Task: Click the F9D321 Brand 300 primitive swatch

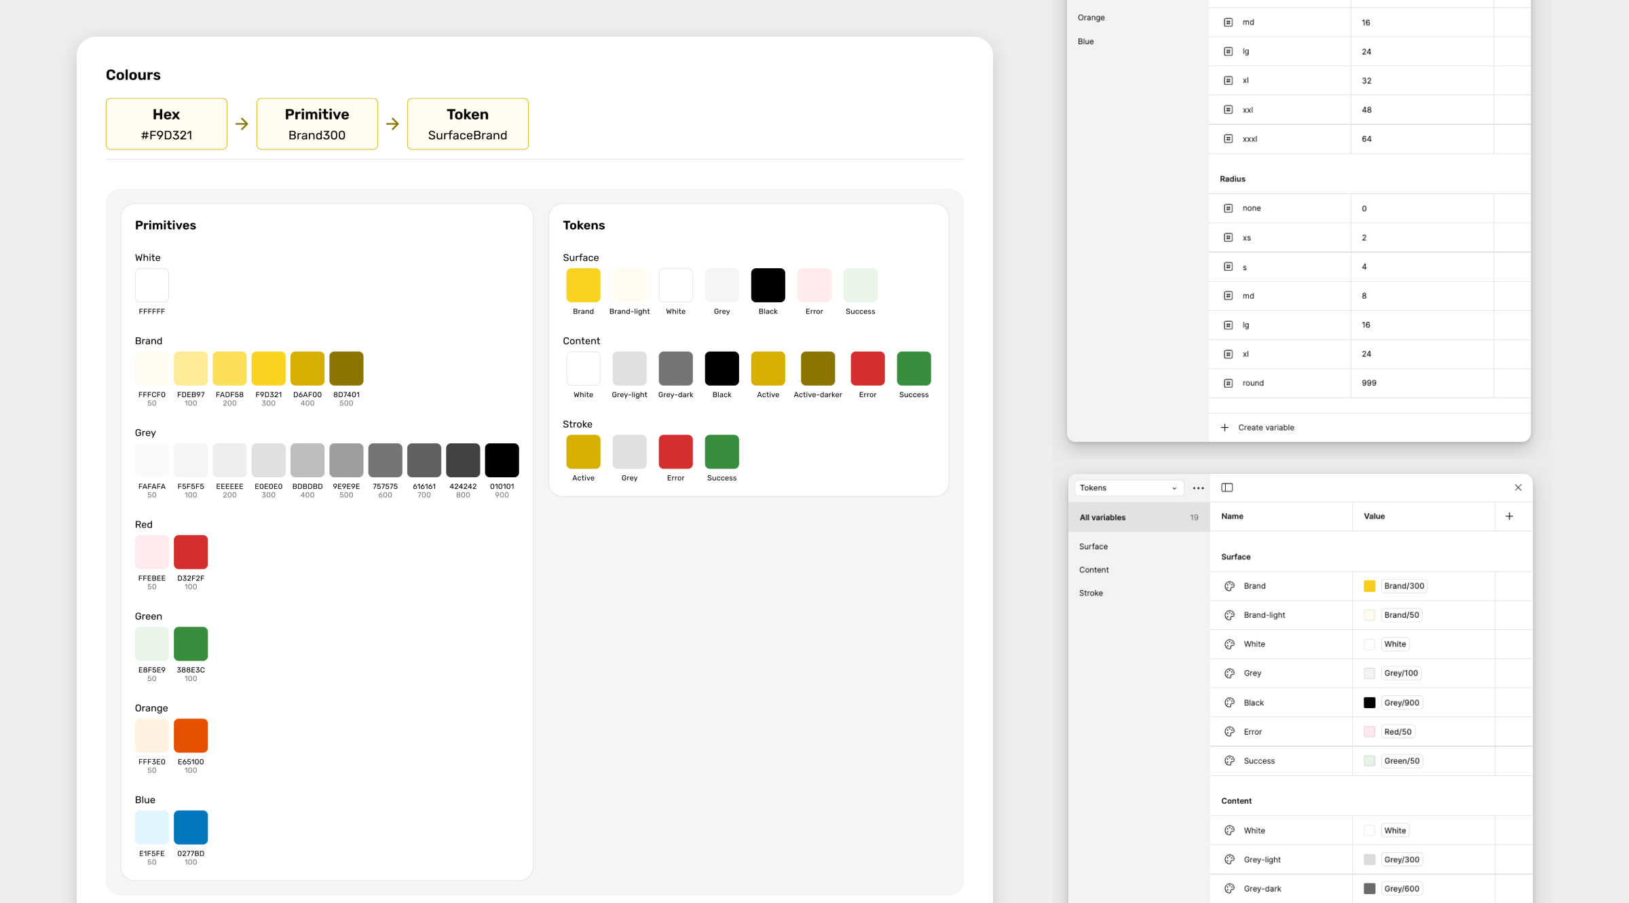Action: pos(268,369)
